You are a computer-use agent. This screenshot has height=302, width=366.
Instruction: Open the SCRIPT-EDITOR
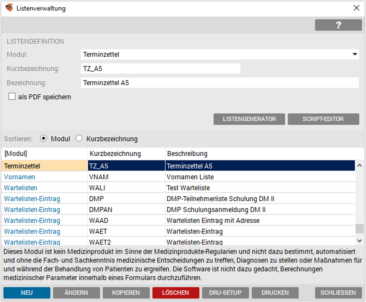coord(323,119)
